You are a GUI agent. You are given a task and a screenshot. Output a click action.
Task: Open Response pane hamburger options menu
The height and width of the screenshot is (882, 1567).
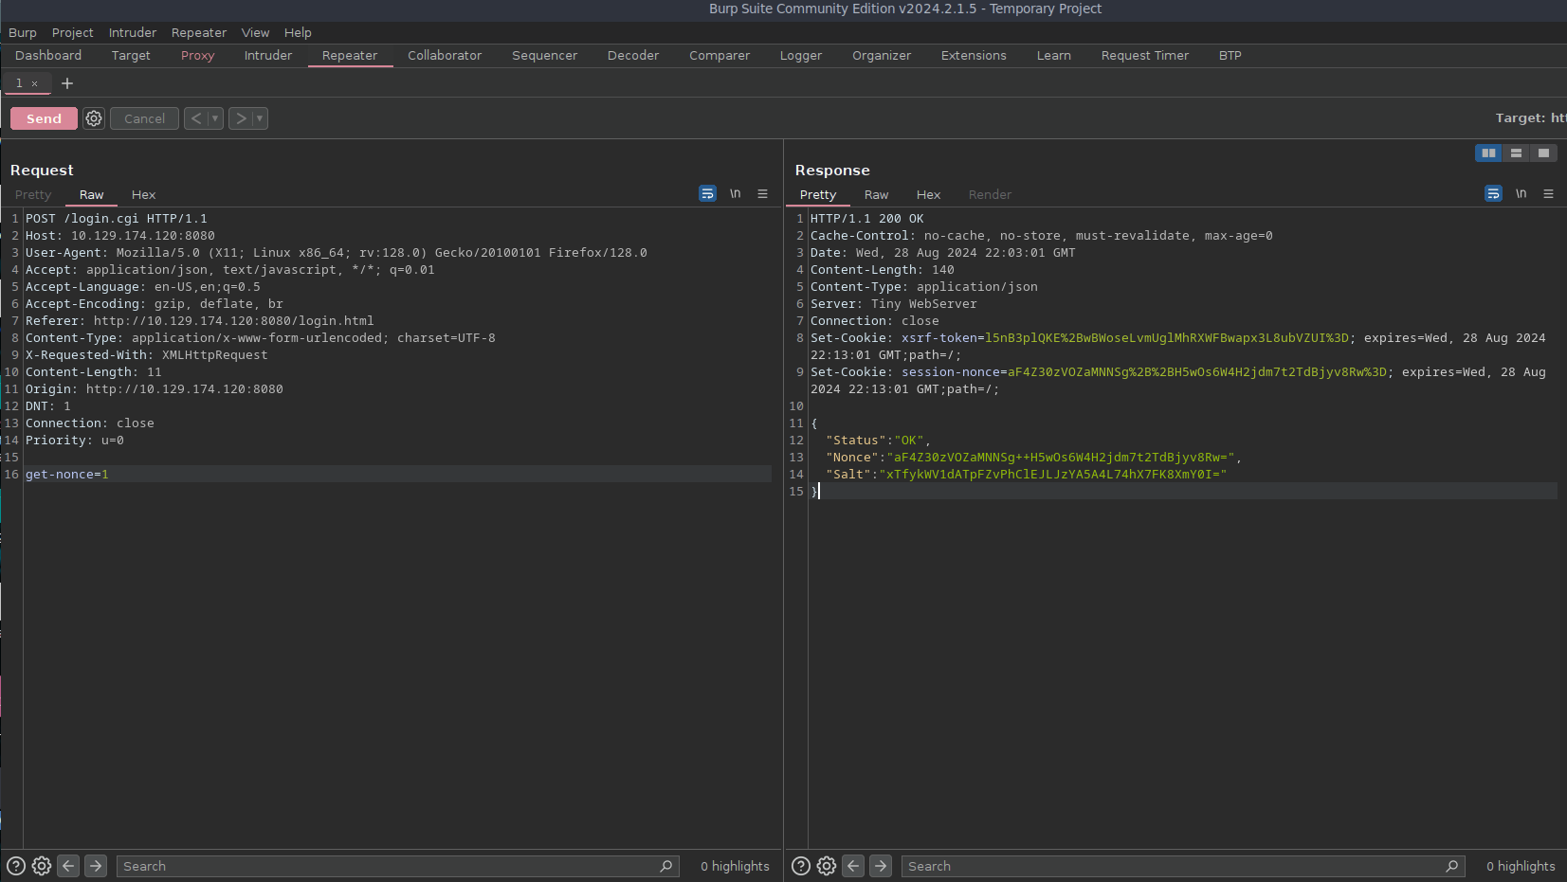coord(1548,194)
